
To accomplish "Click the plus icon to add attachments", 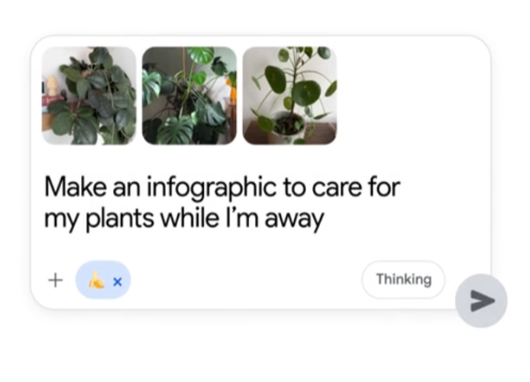I will pyautogui.click(x=55, y=281).
